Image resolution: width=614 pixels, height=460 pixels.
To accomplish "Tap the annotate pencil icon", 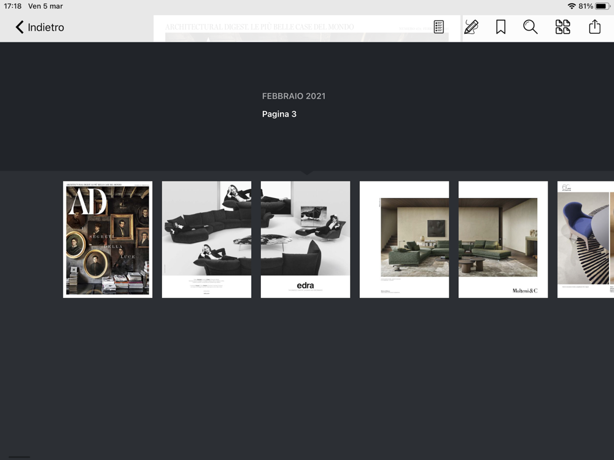I will (472, 27).
